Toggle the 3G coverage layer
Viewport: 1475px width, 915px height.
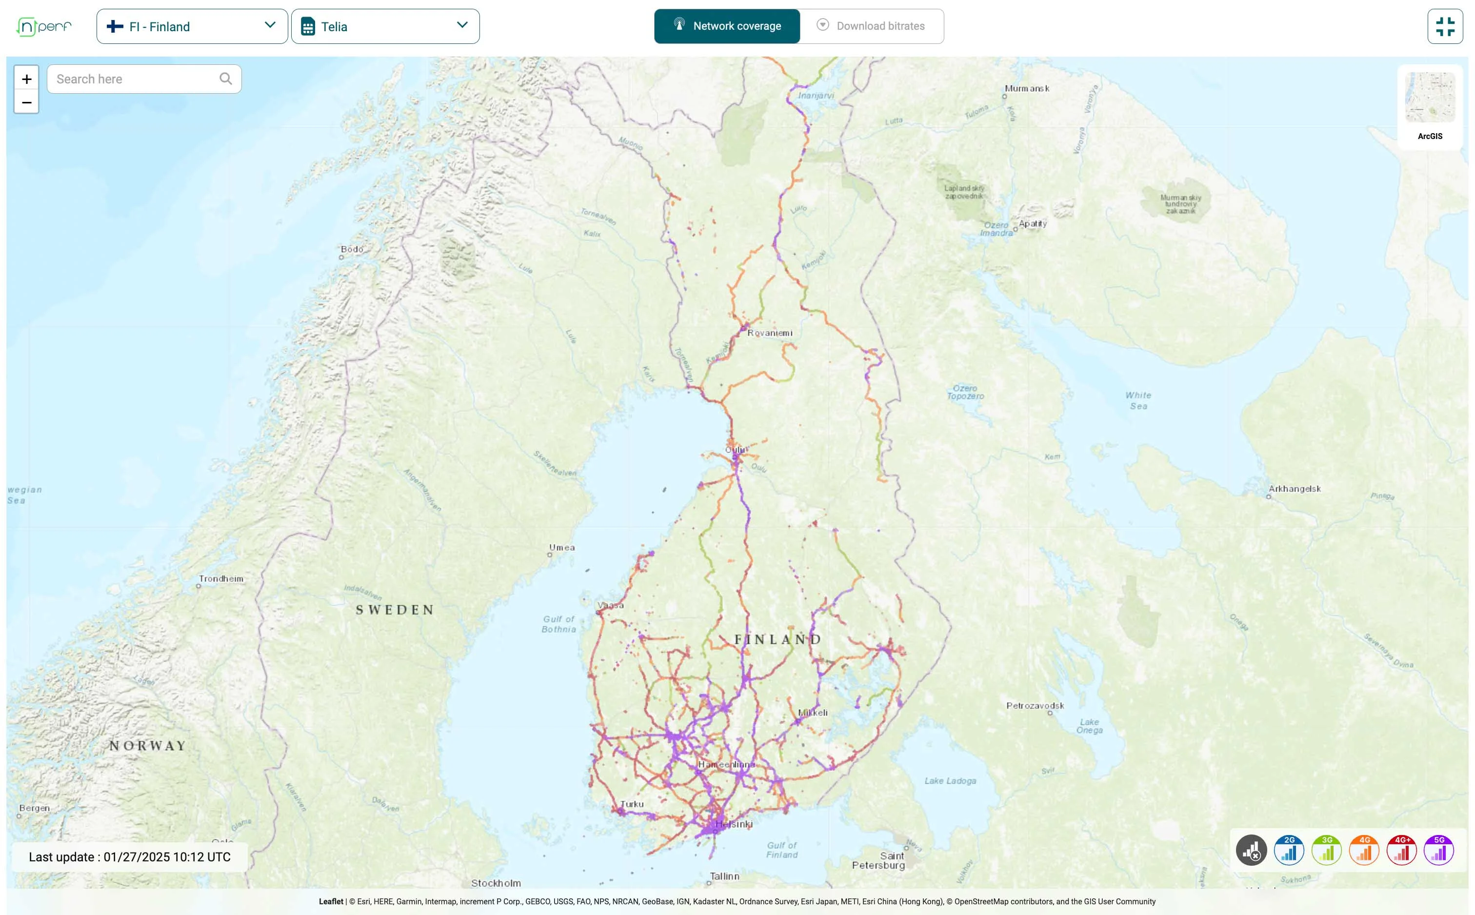(x=1326, y=850)
